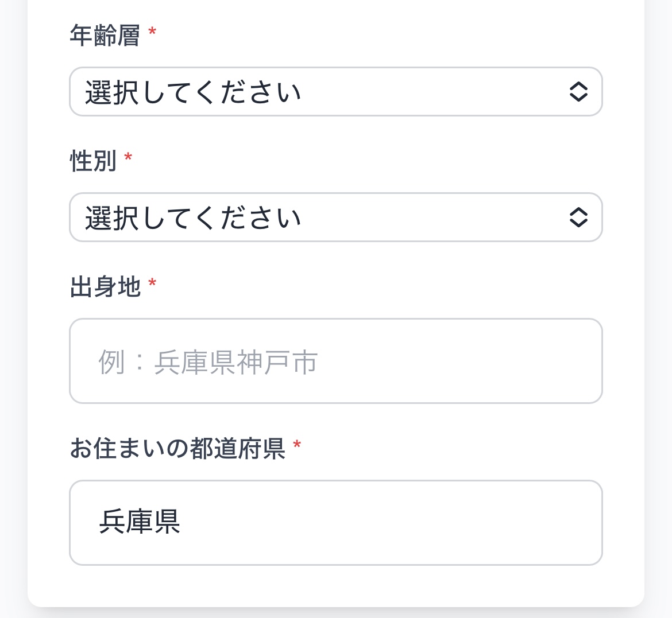Click the 年齢層 field label
This screenshot has width=672, height=618.
[105, 36]
